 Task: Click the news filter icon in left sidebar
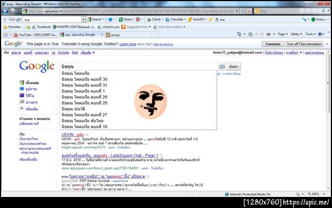[x=22, y=102]
